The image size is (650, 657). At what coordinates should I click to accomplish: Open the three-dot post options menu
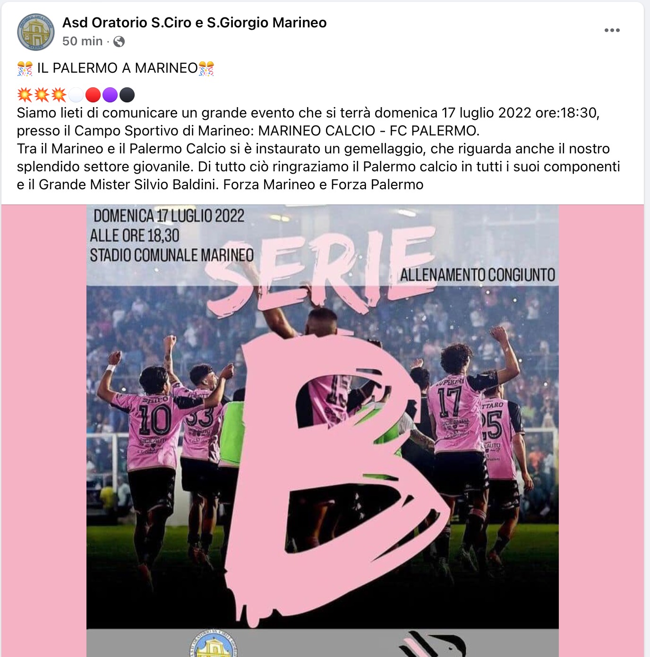tap(612, 30)
